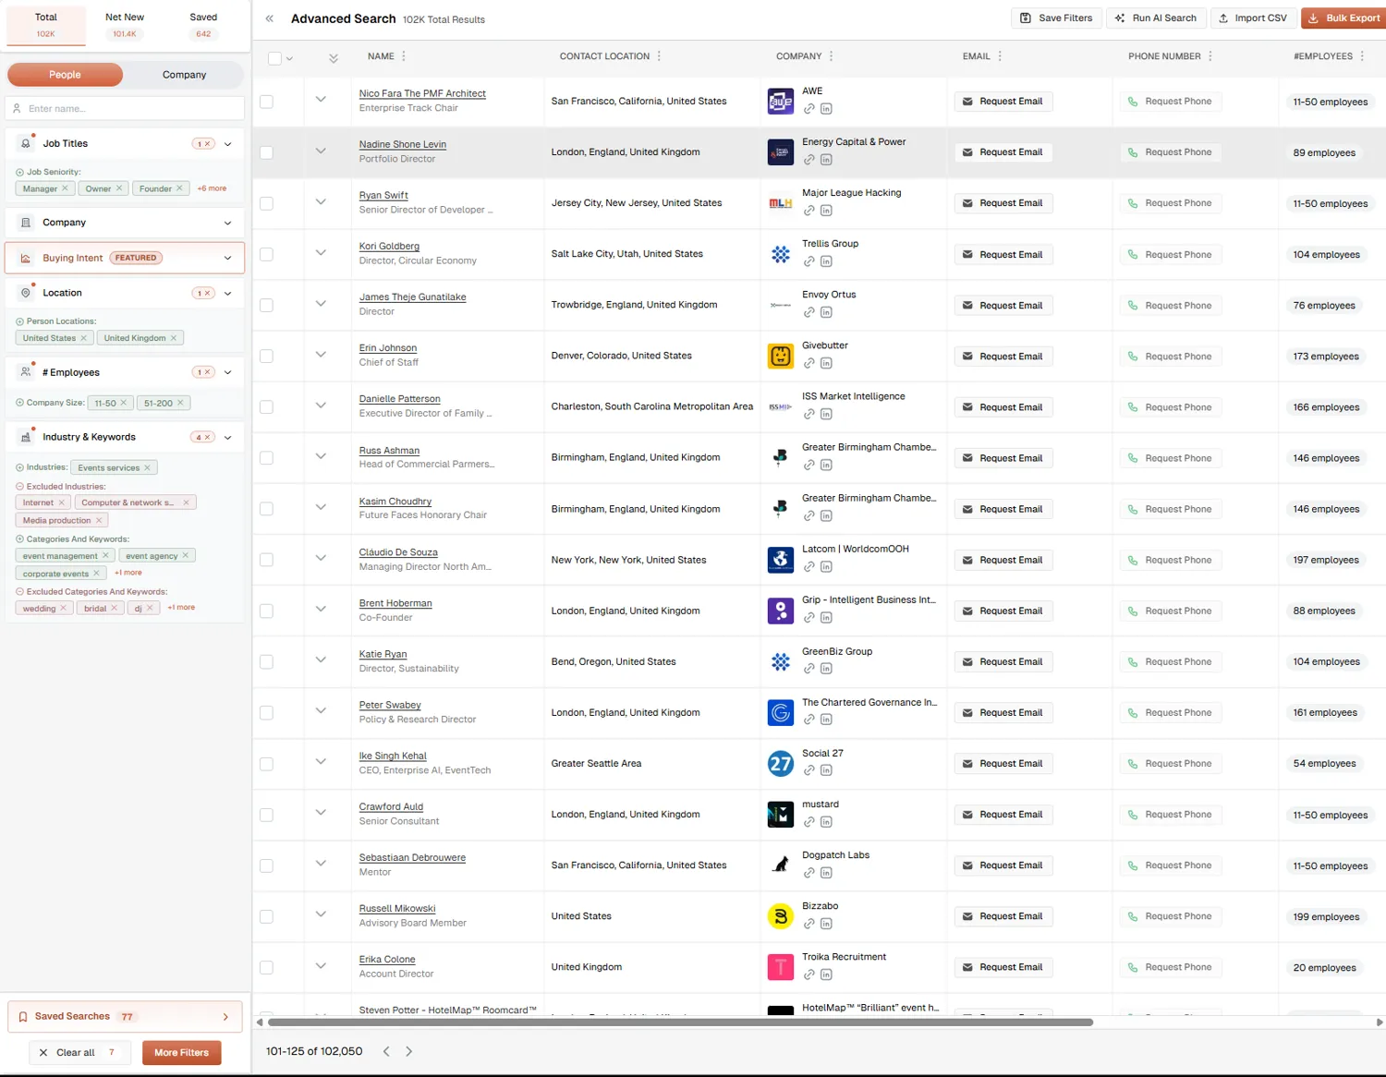1386x1077 pixels.
Task: Show Saved results tab
Action: coord(203,25)
